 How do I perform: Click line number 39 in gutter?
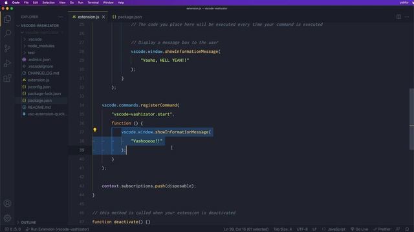(82, 150)
